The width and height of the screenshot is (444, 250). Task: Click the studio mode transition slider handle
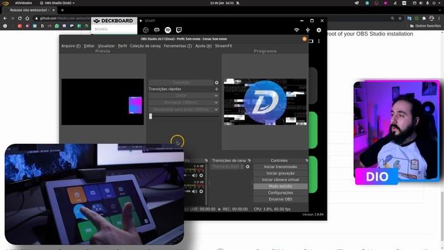pos(151,116)
